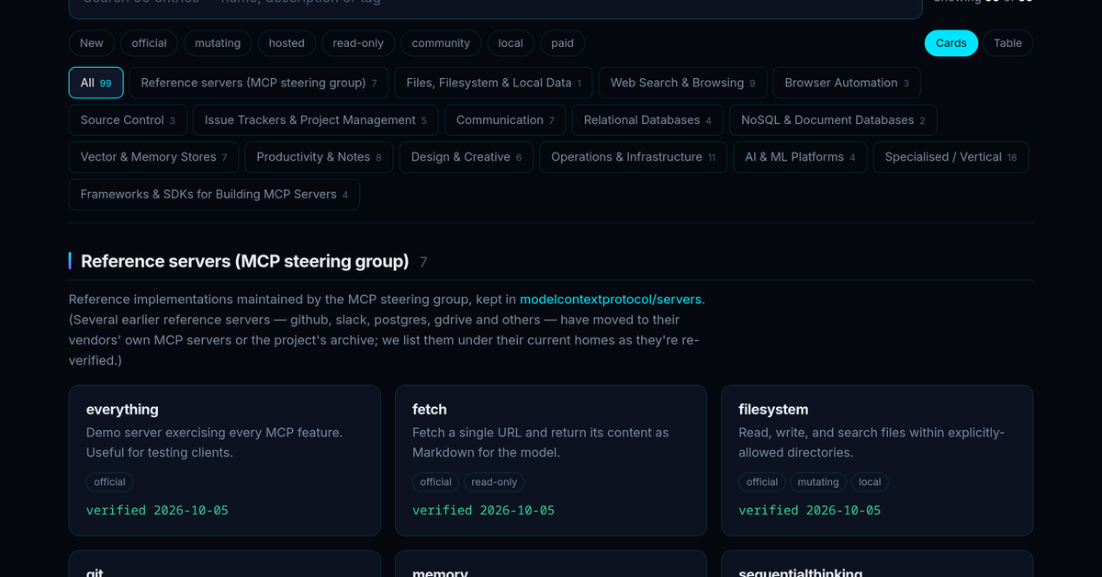Open the "filesystem" server card
Viewport: 1102px width, 577px height.
[877, 460]
